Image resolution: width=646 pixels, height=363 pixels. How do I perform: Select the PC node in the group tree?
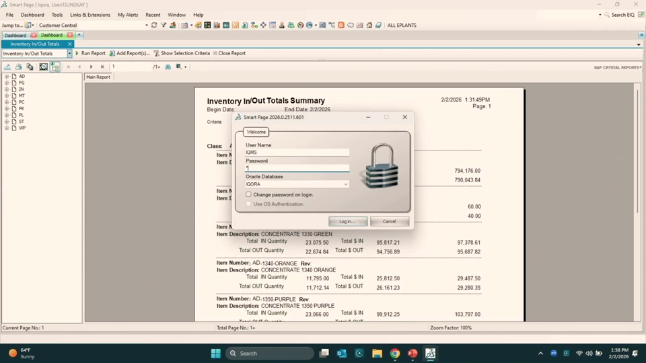[22, 102]
